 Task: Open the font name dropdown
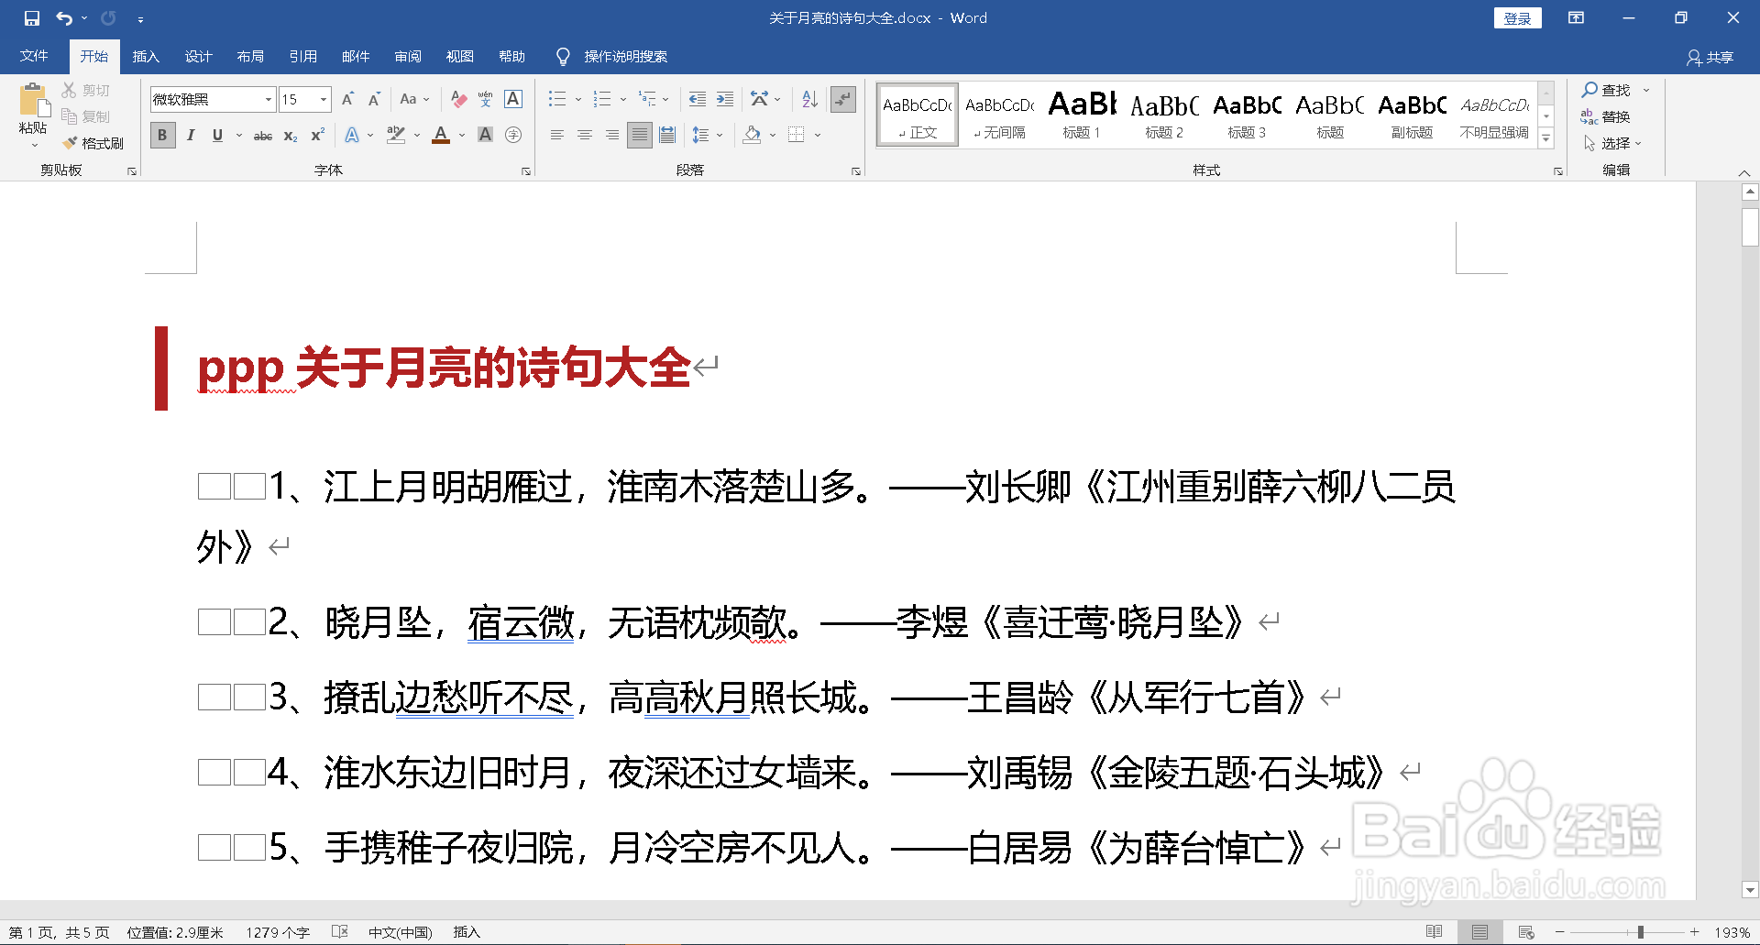tap(267, 99)
